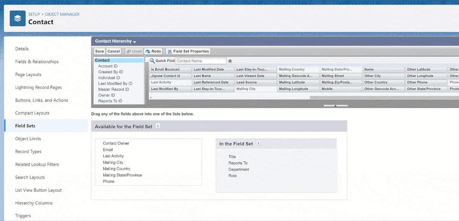Open Field Set Properties
This screenshot has width=459, height=221.
[188, 51]
